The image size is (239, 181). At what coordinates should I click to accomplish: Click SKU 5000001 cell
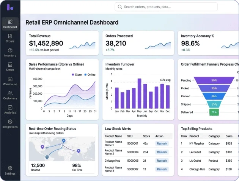click(x=133, y=144)
